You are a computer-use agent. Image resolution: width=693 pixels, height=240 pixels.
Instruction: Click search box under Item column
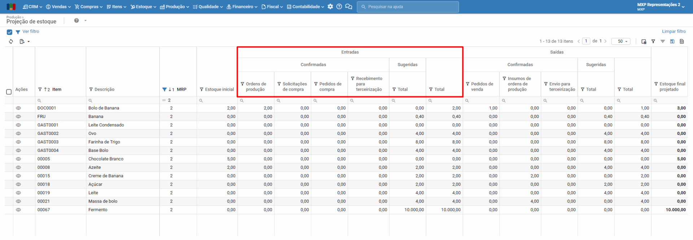tap(60, 100)
